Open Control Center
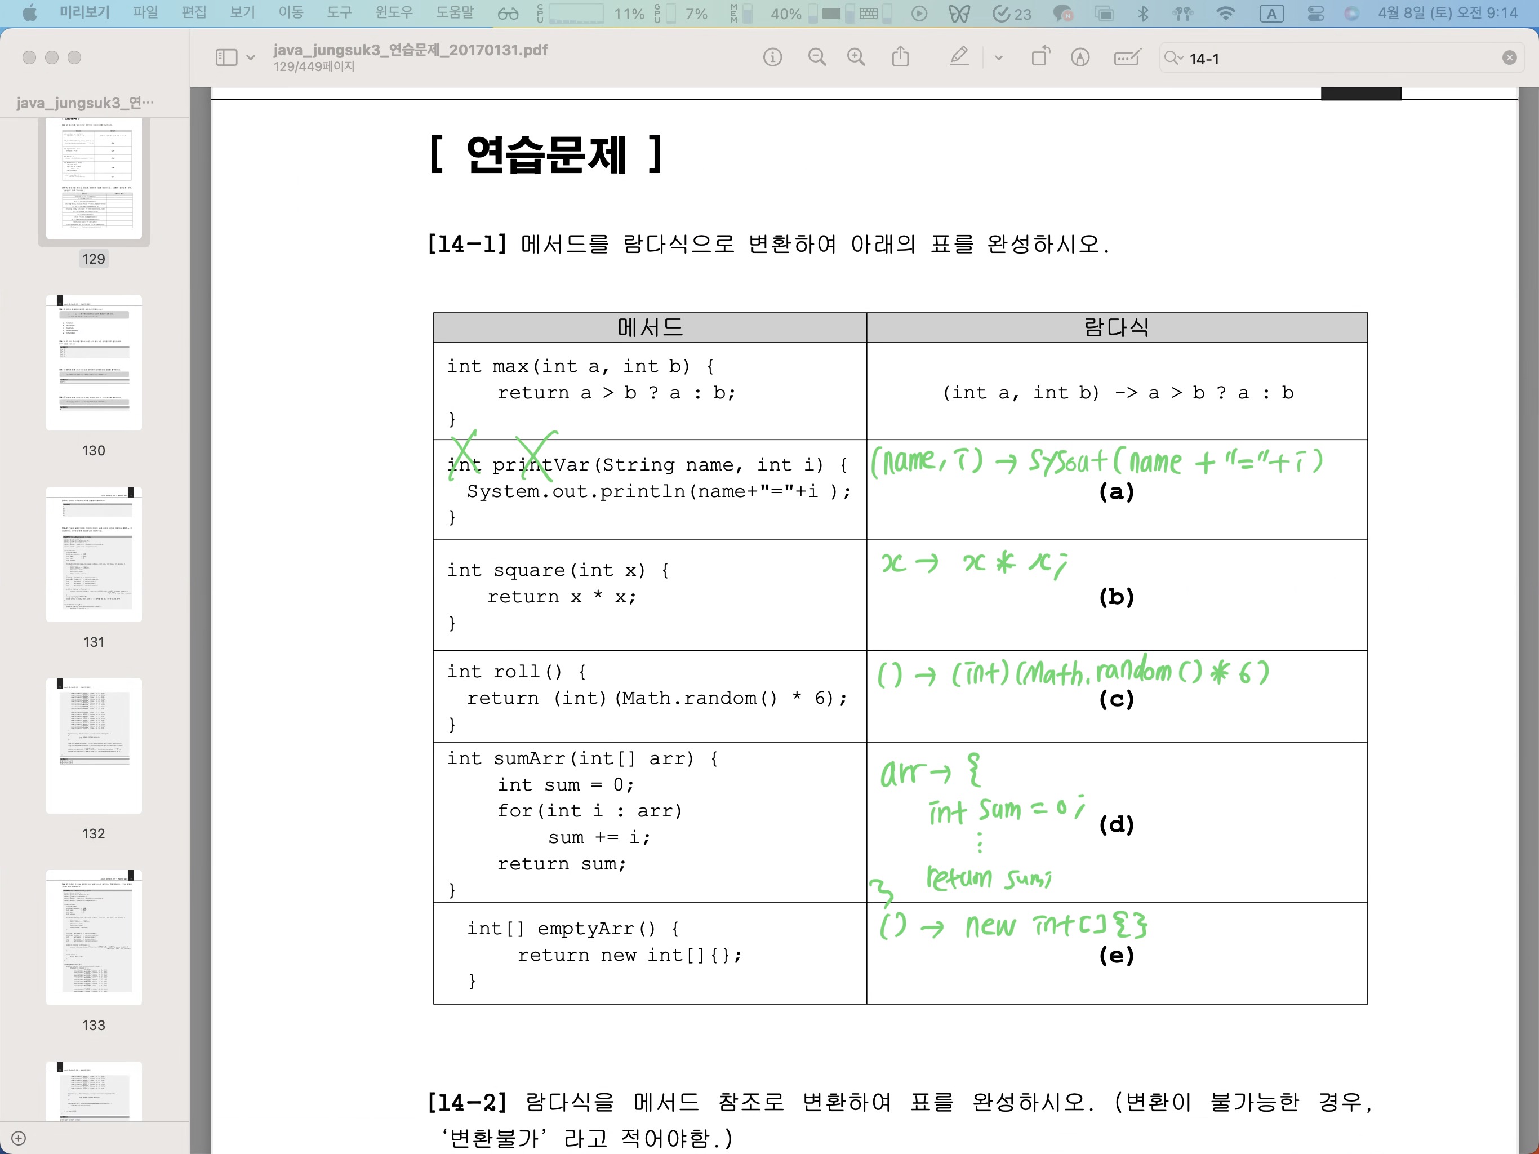1539x1154 pixels. point(1315,13)
